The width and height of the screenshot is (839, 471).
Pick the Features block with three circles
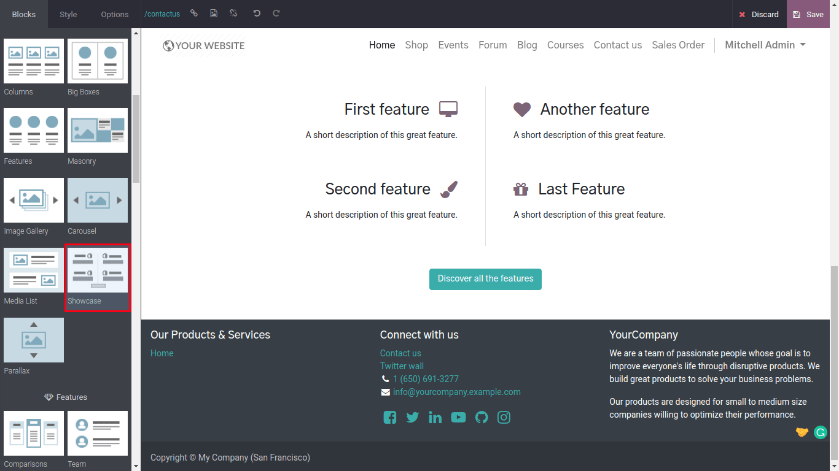pyautogui.click(x=34, y=131)
